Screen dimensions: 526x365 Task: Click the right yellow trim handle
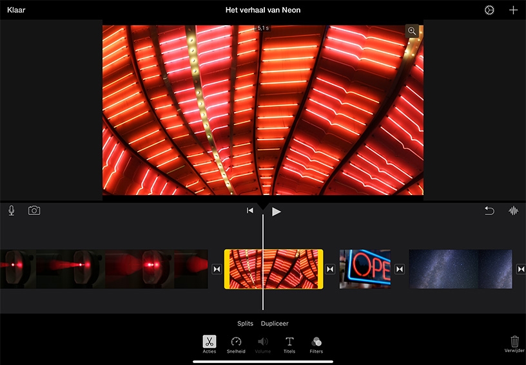click(x=321, y=269)
